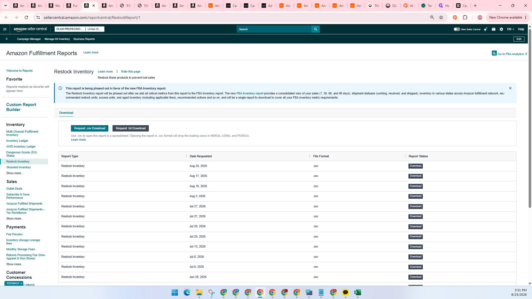Open Snipping Tool from taskbar
This screenshot has height=299, width=532.
point(211,292)
